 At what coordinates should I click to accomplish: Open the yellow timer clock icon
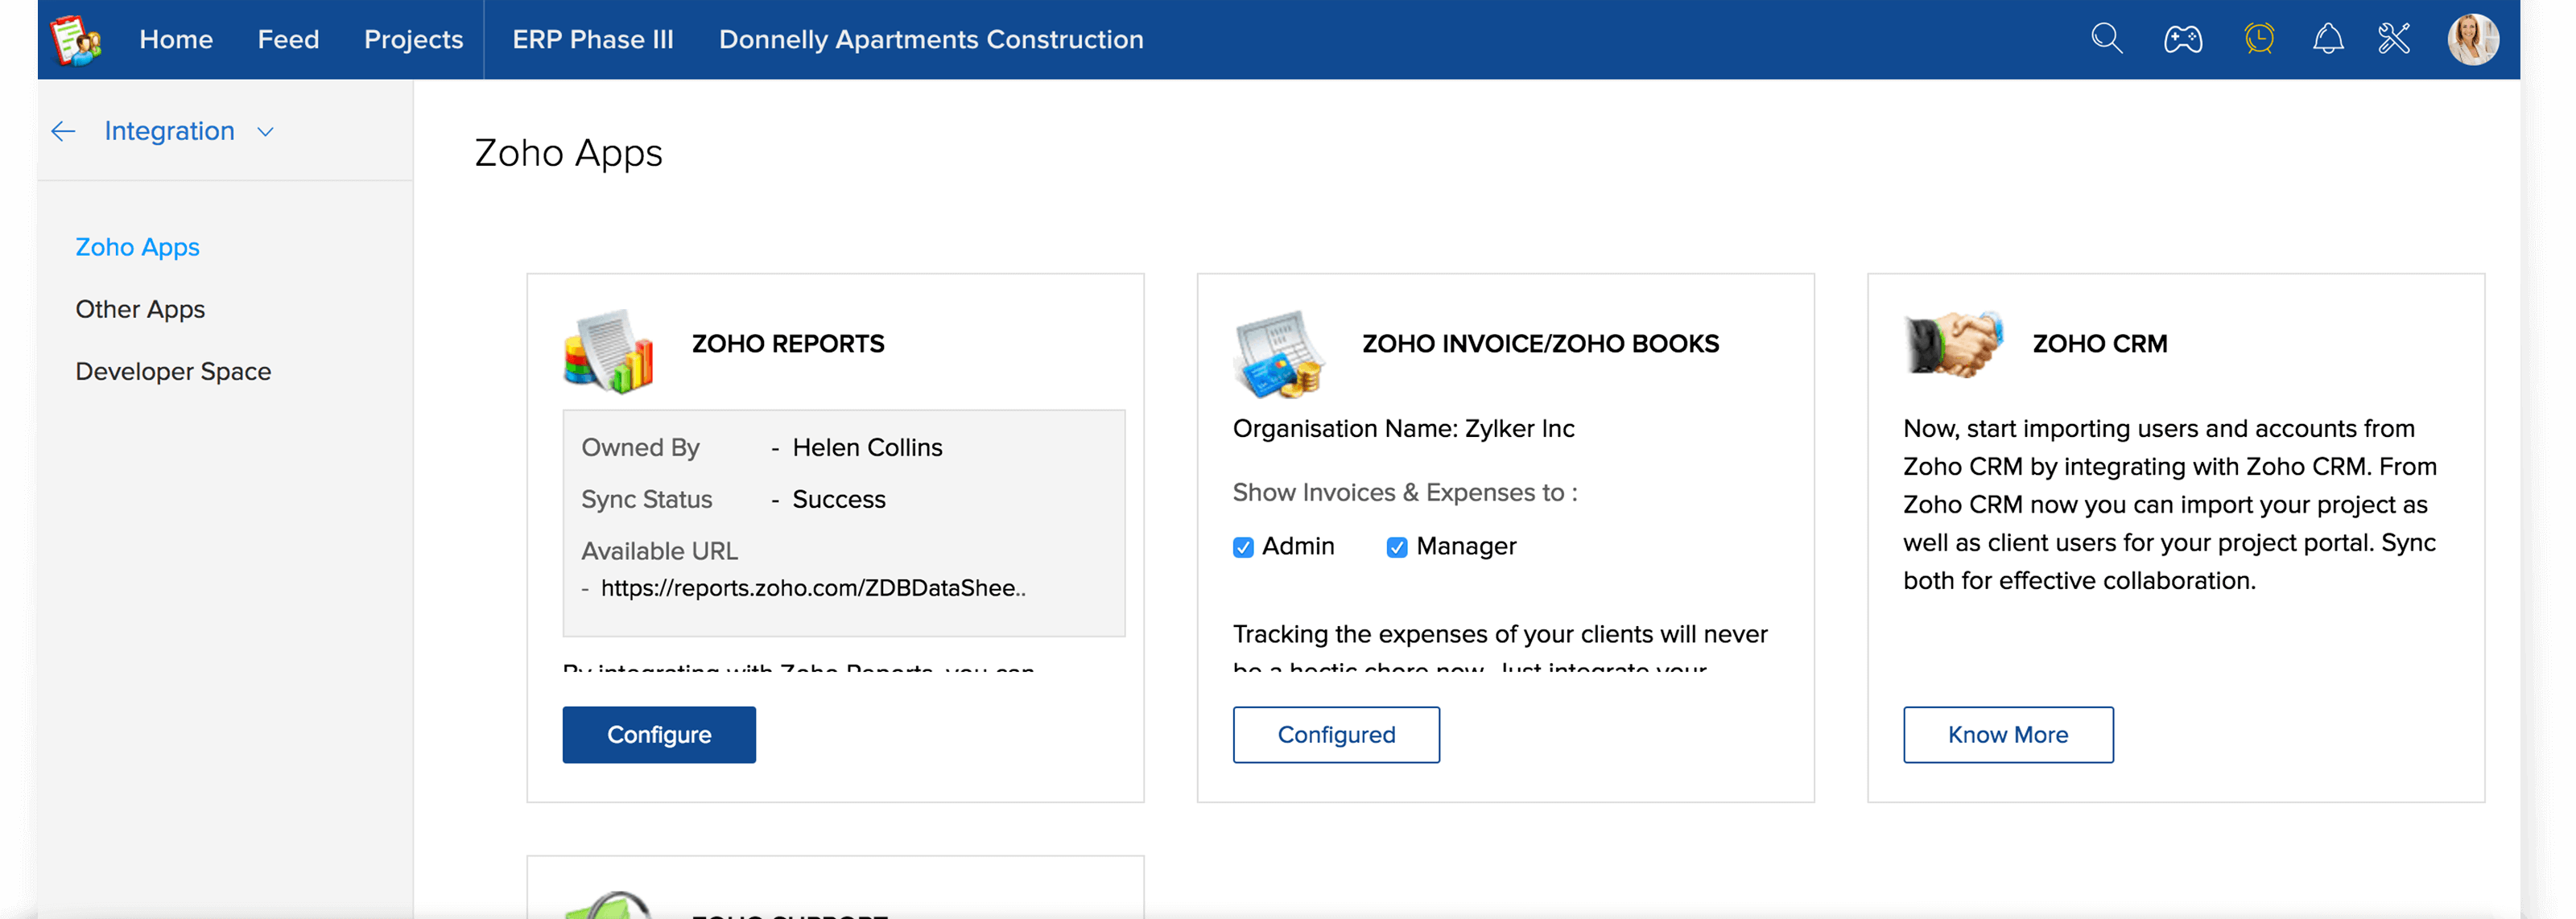click(2258, 39)
